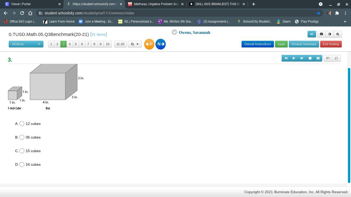Viewport: 351px width, 197px height.
Task: Open the Assignments Teams bookmark
Action: tap(214, 22)
